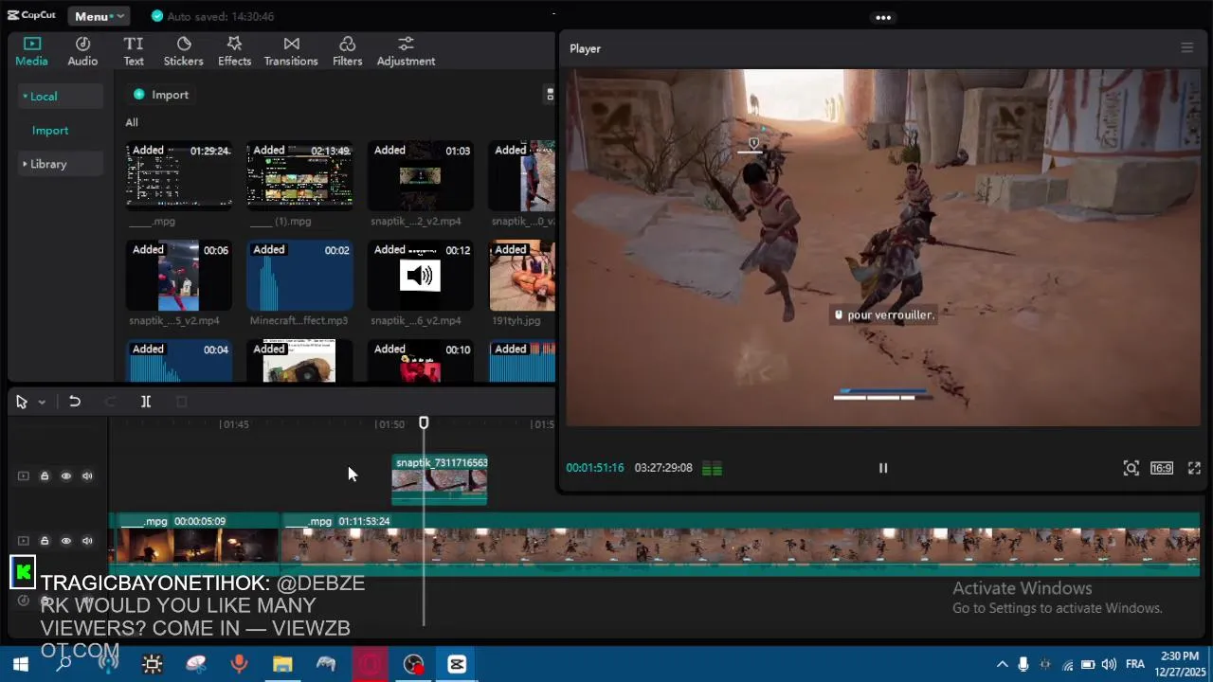Click the Import button with green dot
Image resolution: width=1213 pixels, height=682 pixels.
[161, 95]
